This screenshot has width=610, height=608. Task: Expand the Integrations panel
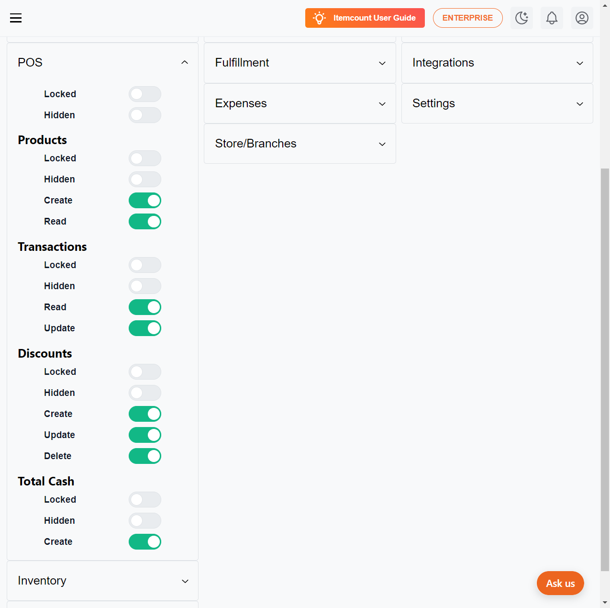pos(497,63)
